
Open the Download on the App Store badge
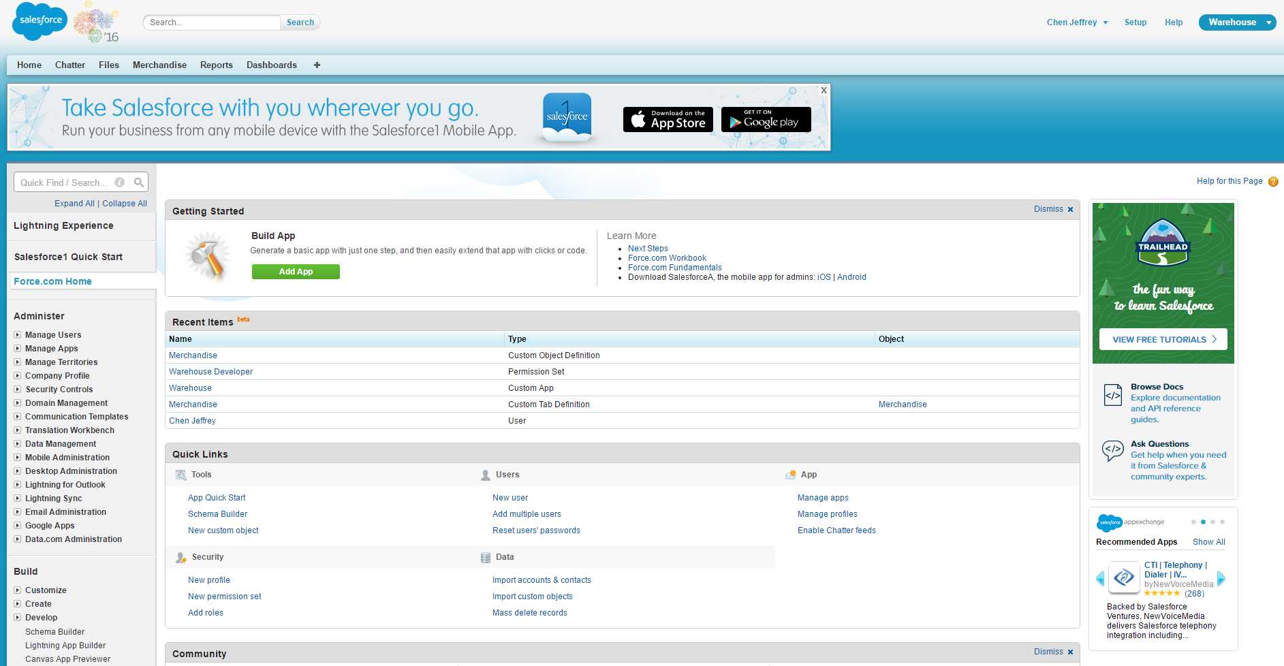[668, 119]
